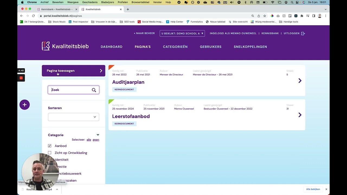
Task: Click the 'alle' select link
Action: 89,140
